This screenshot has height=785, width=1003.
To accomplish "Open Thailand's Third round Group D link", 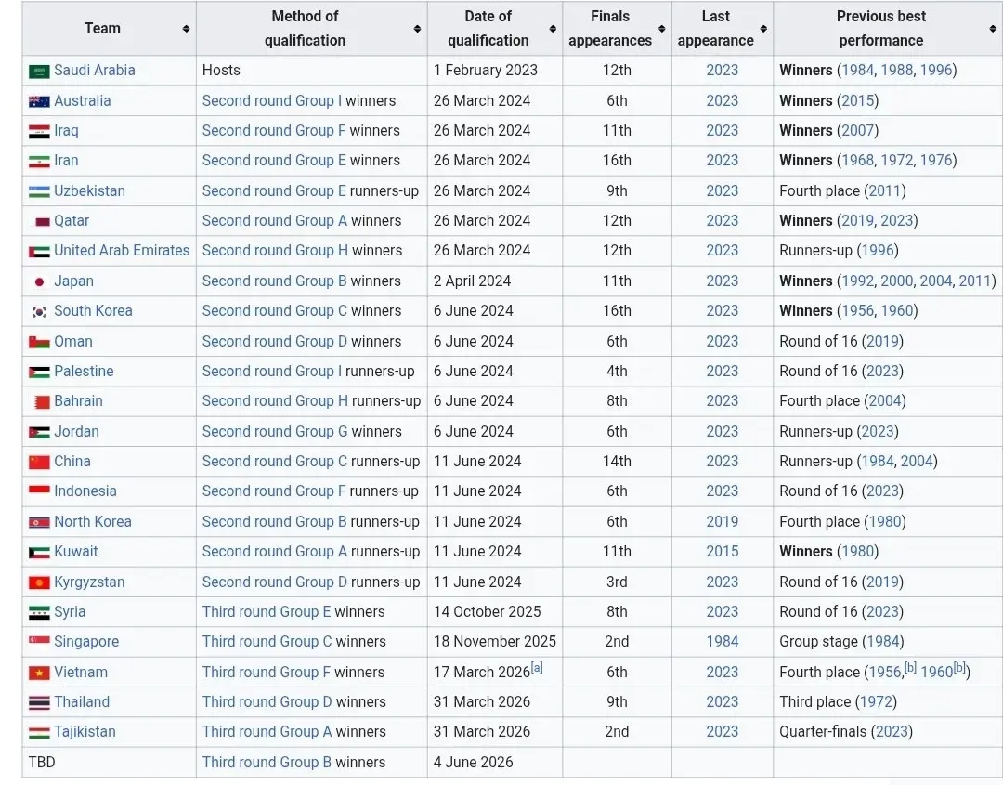I will coord(267,702).
